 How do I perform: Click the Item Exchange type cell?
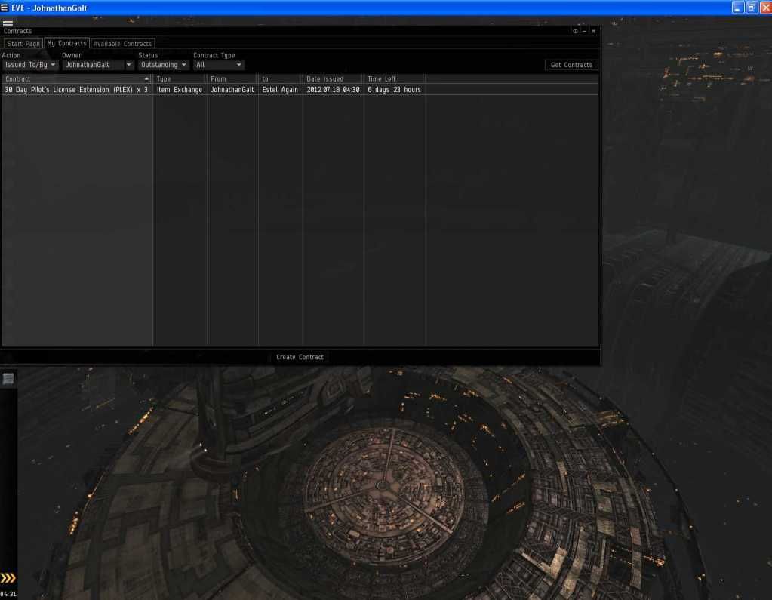(x=180, y=90)
